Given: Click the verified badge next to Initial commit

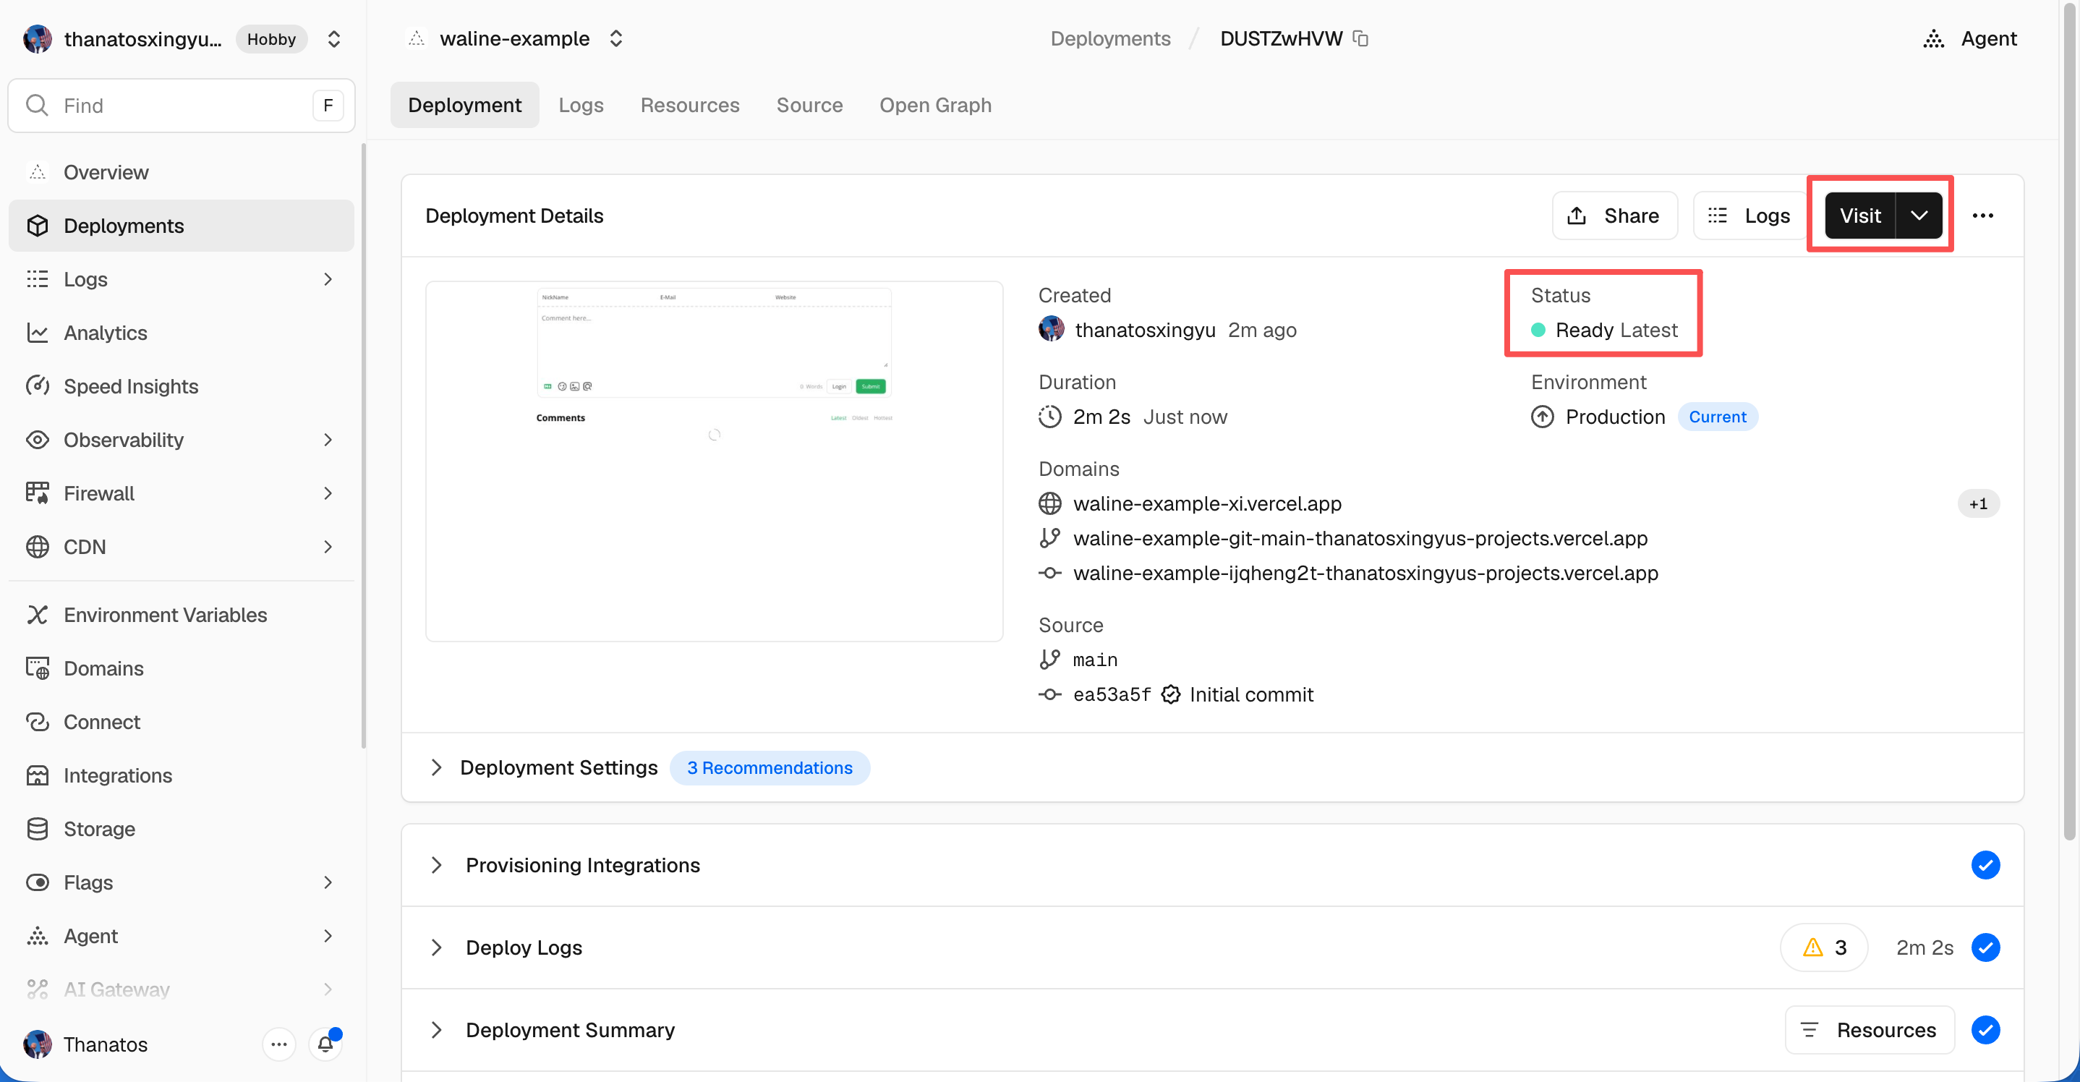Looking at the screenshot, I should [x=1171, y=694].
